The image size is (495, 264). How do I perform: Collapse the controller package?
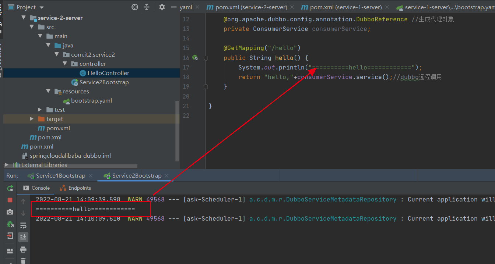point(65,64)
